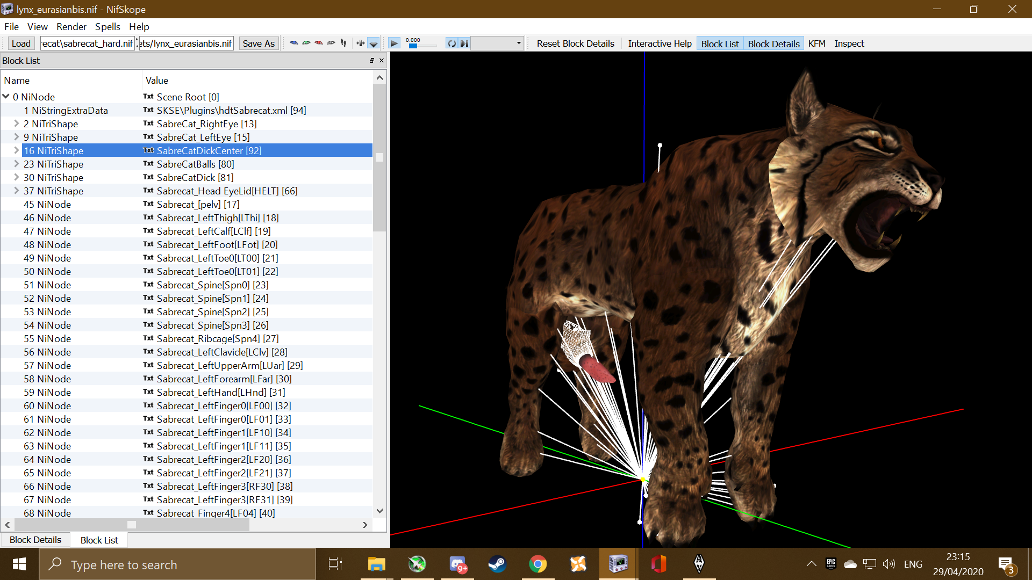Click the Load button
This screenshot has width=1032, height=580.
click(x=21, y=44)
